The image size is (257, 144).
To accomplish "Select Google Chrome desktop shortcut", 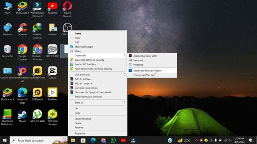I will click(22, 52).
